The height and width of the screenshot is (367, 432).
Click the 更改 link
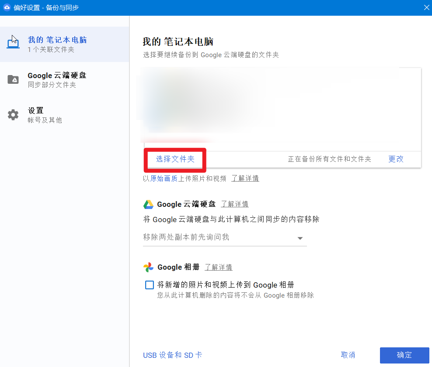(x=396, y=159)
